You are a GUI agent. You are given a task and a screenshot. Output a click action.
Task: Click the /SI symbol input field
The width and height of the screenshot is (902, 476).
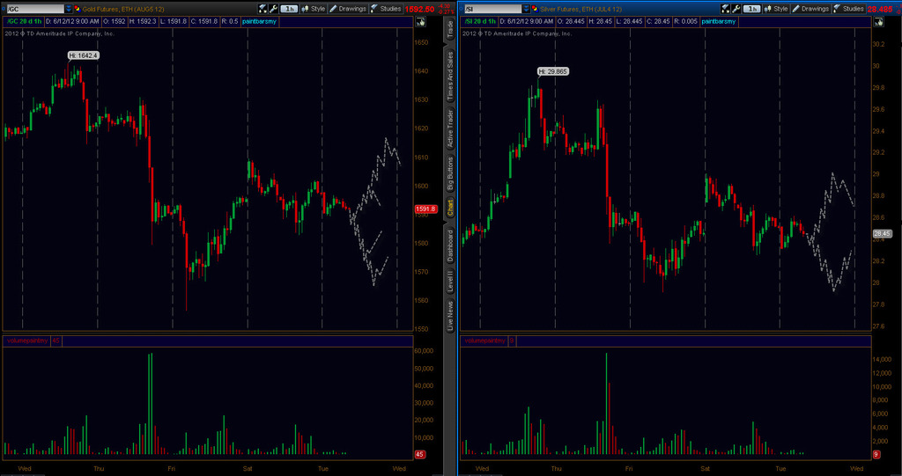[492, 9]
